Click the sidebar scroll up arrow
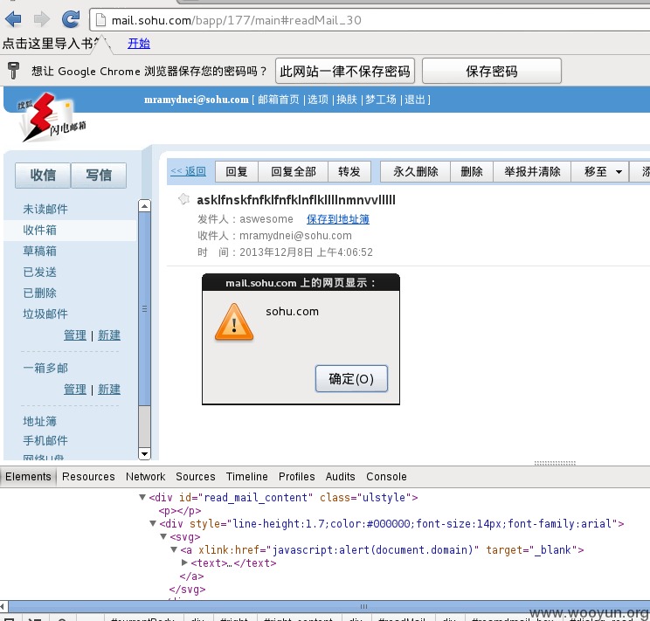Viewport: 650px width, 621px height. pyautogui.click(x=144, y=205)
